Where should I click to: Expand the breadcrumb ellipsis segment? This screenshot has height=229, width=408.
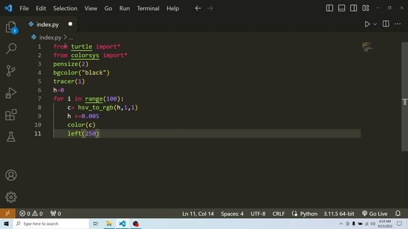71,38
